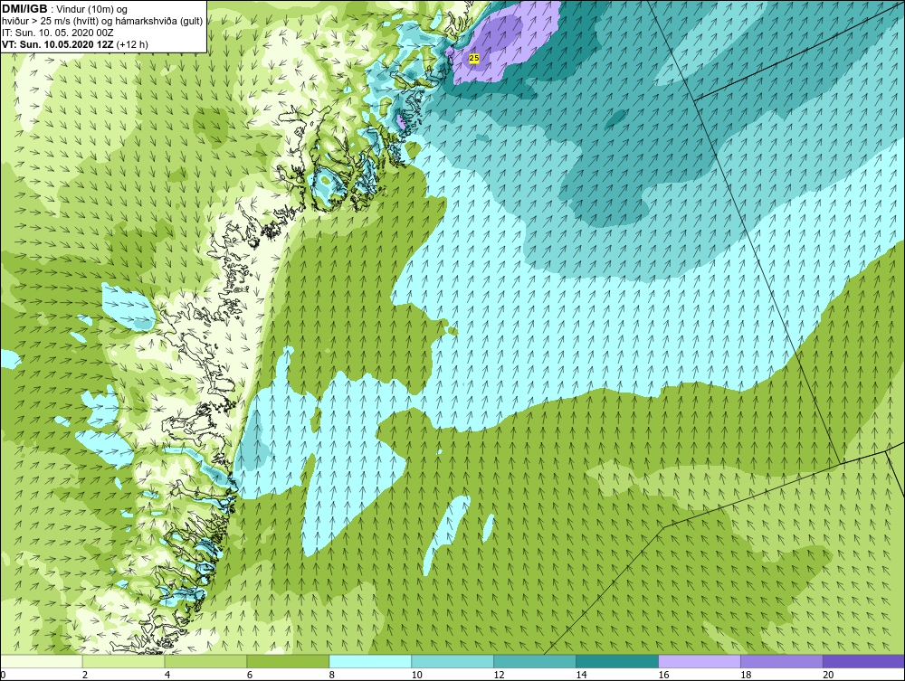Click the 'VT: Sun. 10.05.2020 12Z' valid time
Image resolution: width=905 pixels, height=681 pixels.
(x=57, y=44)
